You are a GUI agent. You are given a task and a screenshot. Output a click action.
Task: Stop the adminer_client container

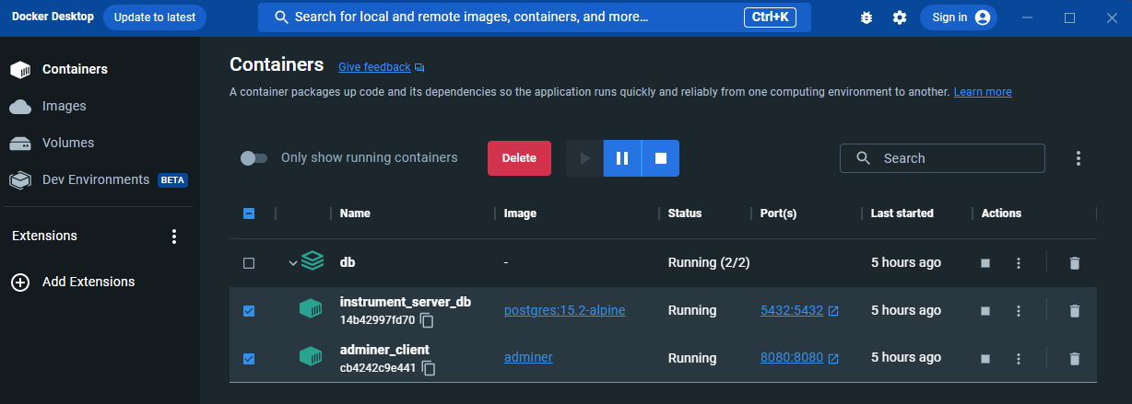pos(985,359)
